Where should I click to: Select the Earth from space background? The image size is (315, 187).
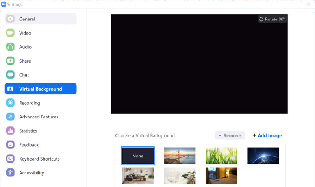tap(263, 156)
